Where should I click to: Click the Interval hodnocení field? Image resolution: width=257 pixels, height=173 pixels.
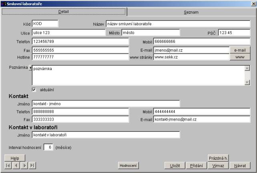coord(48,147)
